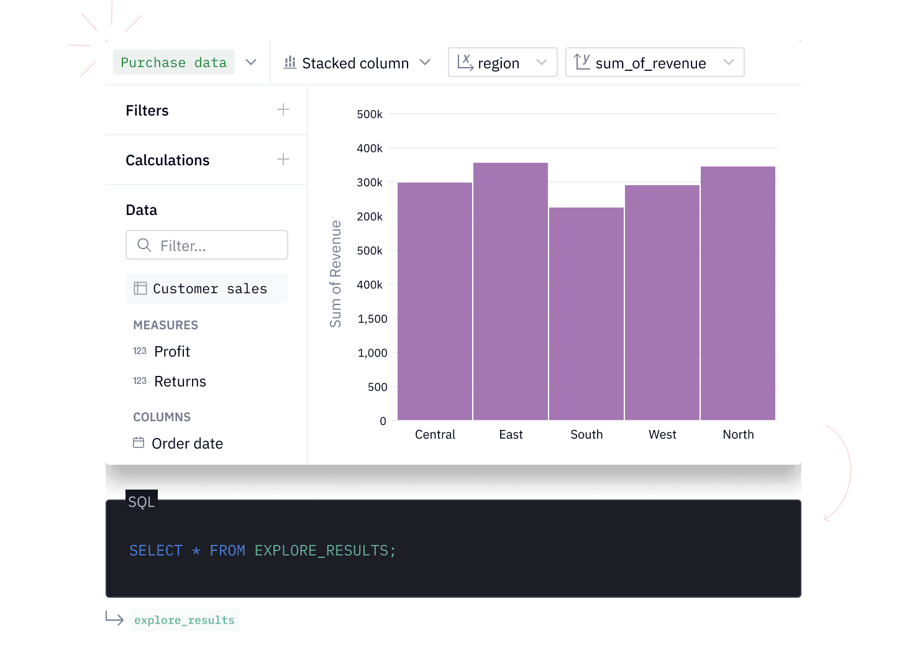Click the x-axis icon beside region
The height and width of the screenshot is (671, 907).
[465, 62]
